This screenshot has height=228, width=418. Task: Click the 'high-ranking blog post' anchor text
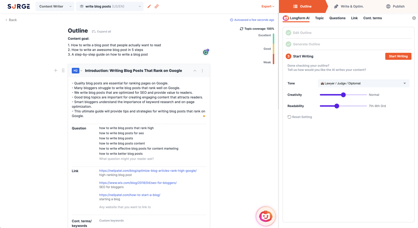(x=115, y=175)
